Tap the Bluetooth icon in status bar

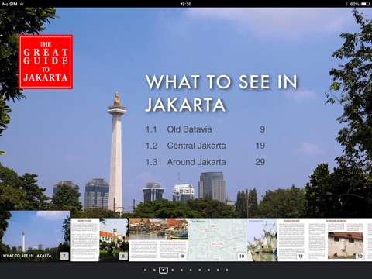346,4
